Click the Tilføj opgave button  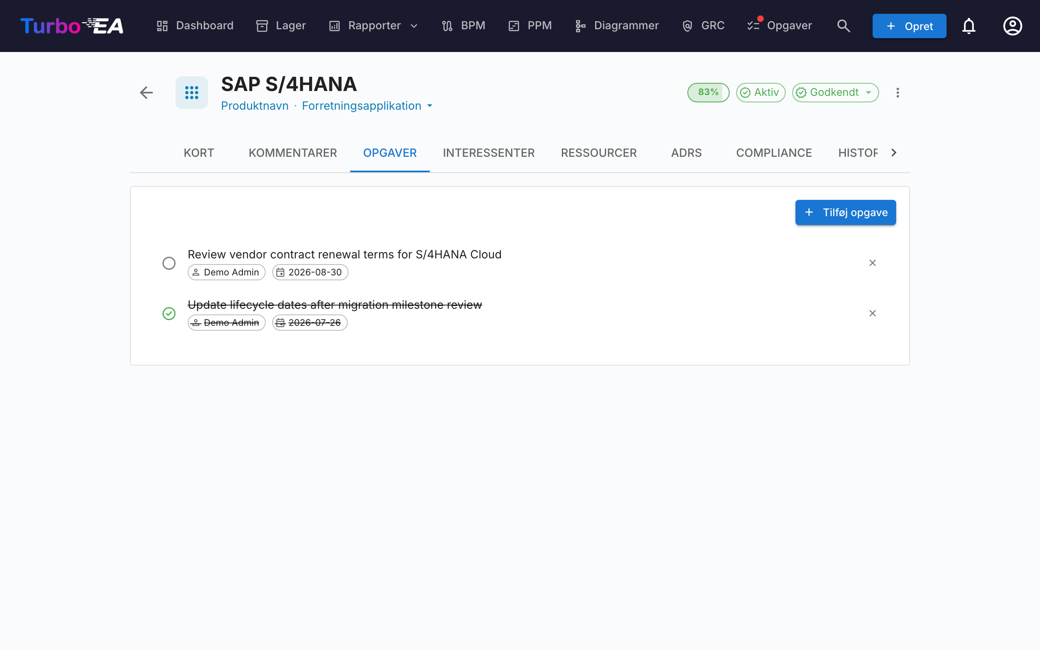pos(845,212)
